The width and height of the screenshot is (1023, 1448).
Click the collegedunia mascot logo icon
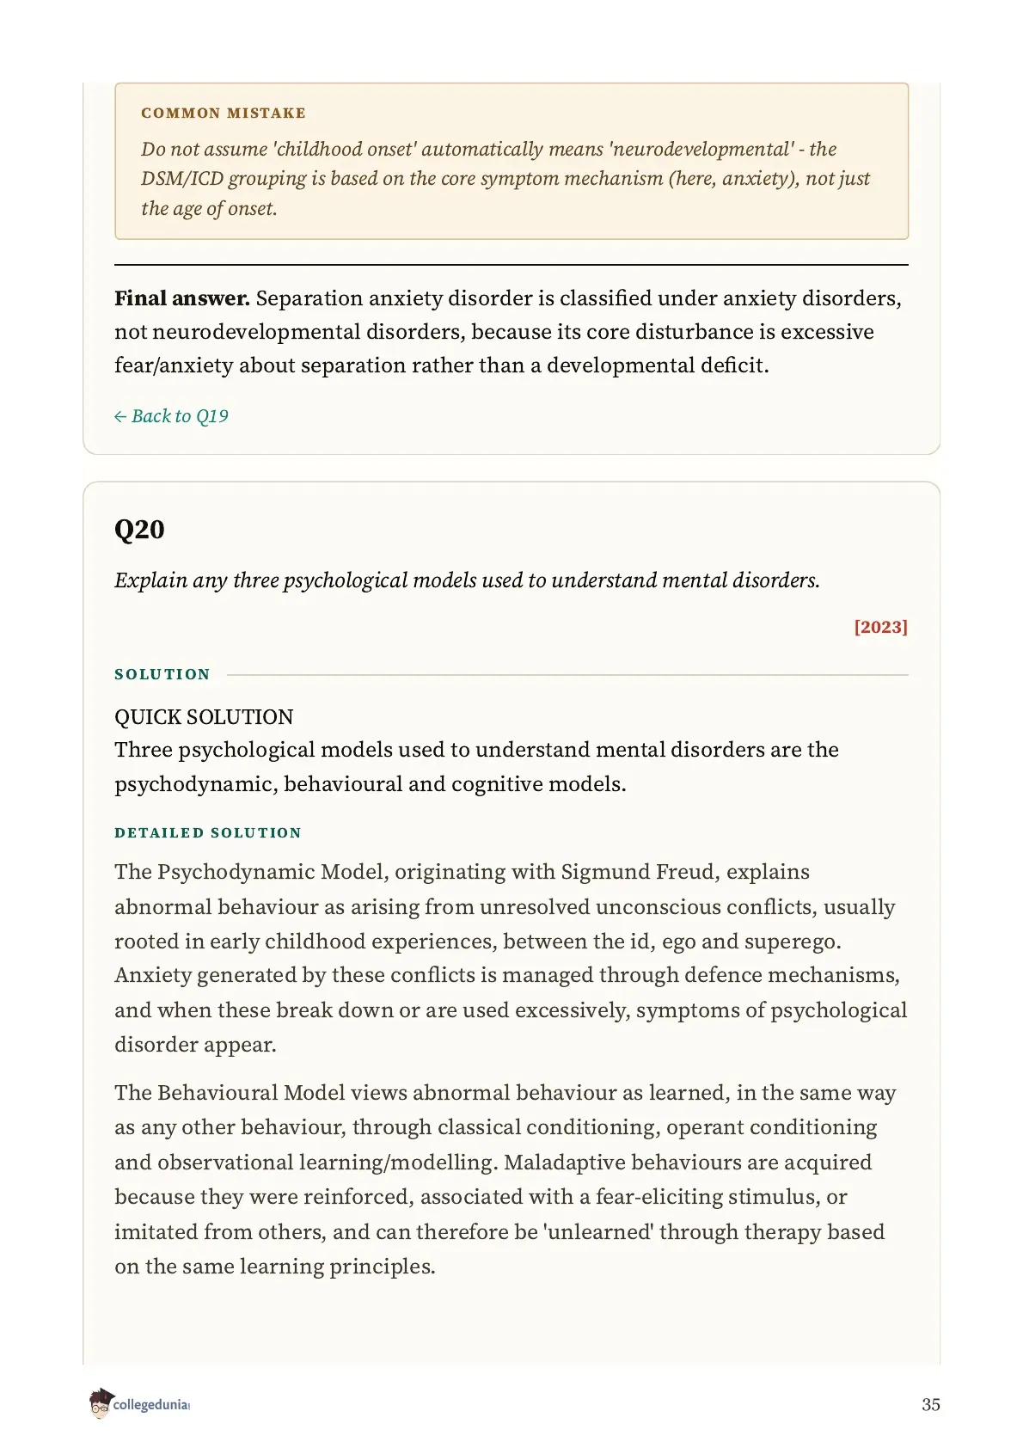point(101,1402)
